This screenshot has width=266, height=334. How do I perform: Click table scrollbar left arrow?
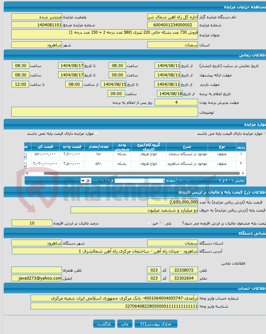point(27,174)
